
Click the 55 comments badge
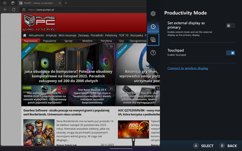111,46
